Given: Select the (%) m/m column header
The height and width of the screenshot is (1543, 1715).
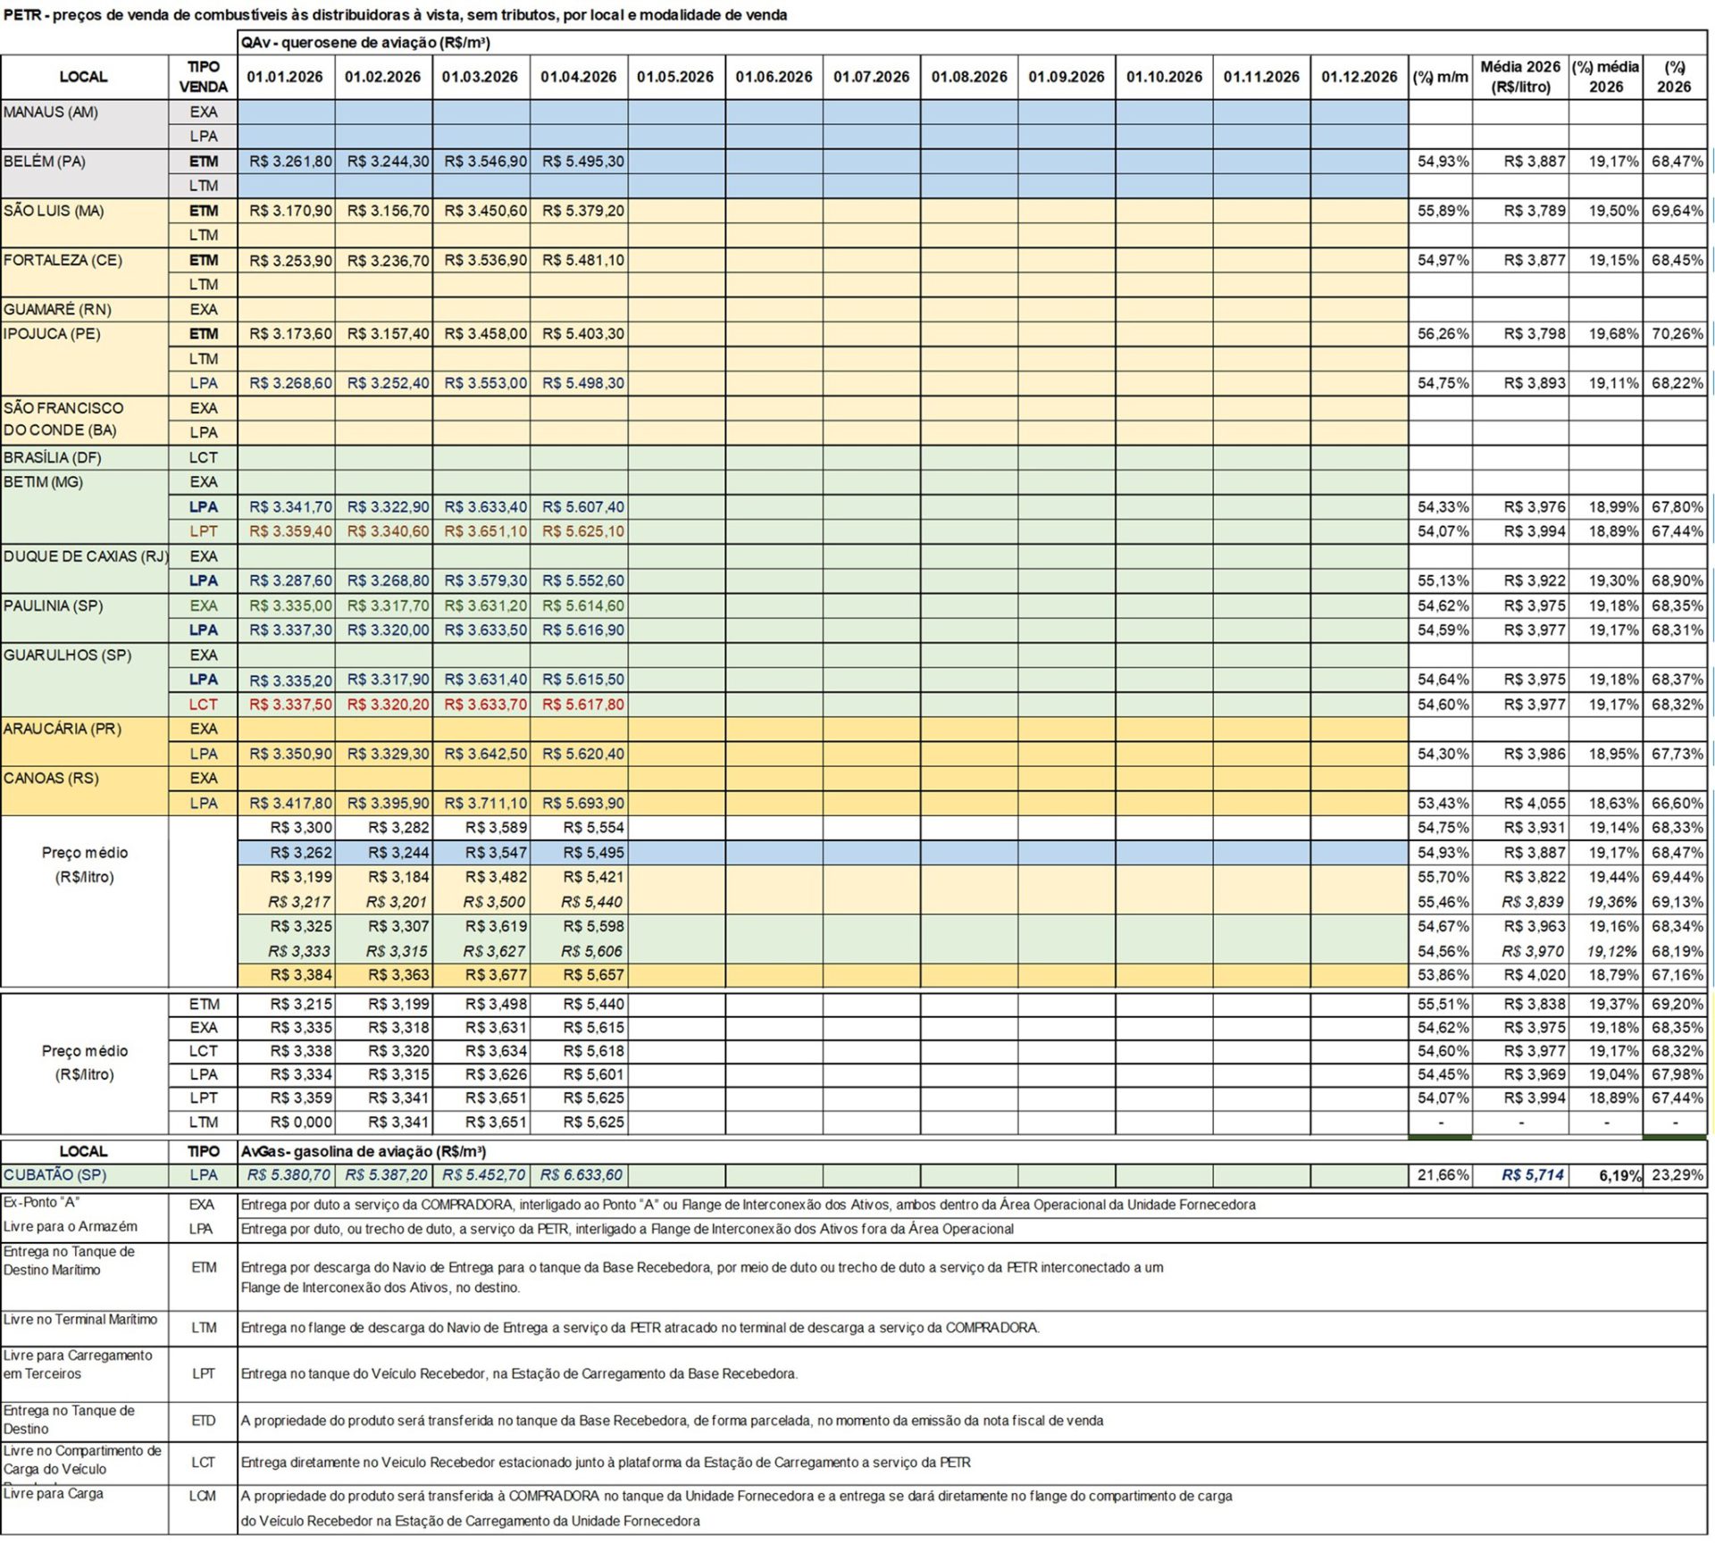Looking at the screenshot, I should [x=1440, y=77].
